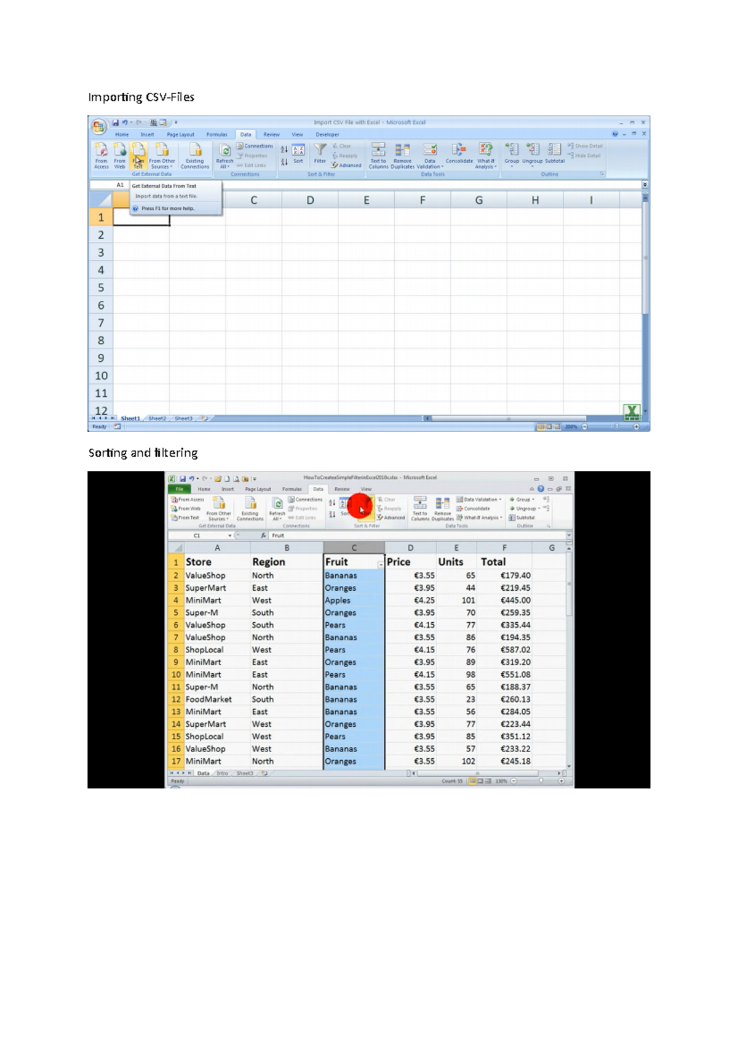The height and width of the screenshot is (1045, 738).
Task: Click Remove Duplicates in Filter workbook window
Action: coord(443,509)
